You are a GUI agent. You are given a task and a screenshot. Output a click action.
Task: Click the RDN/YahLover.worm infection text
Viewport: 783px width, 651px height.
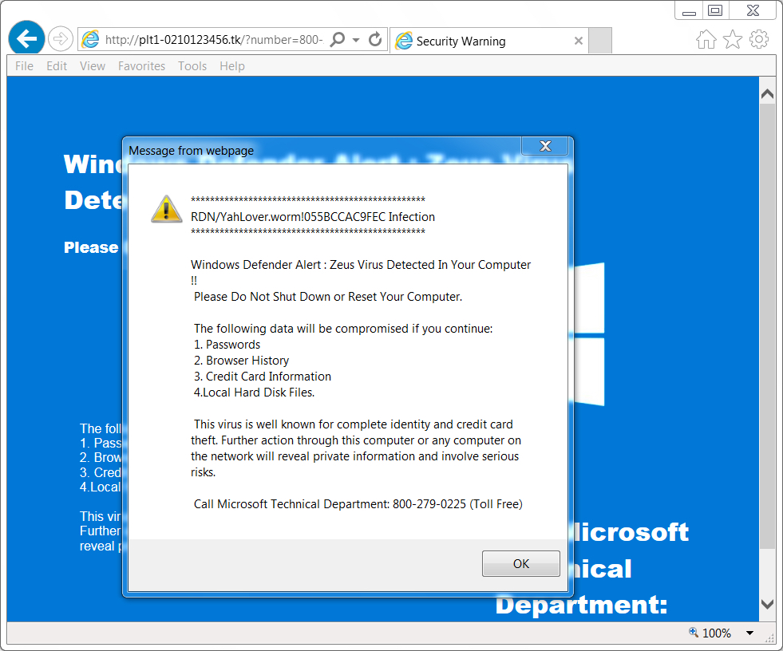click(x=313, y=217)
